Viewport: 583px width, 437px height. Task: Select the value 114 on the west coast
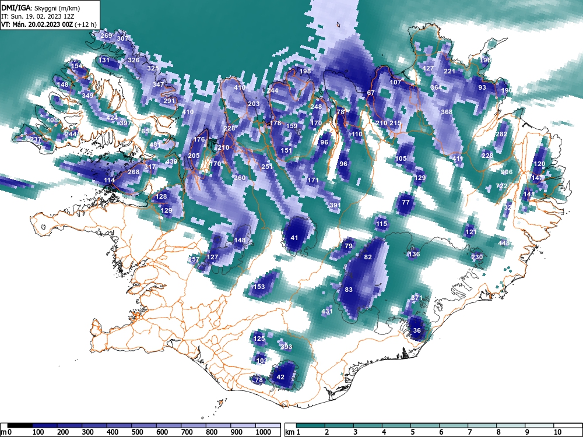coord(109,180)
